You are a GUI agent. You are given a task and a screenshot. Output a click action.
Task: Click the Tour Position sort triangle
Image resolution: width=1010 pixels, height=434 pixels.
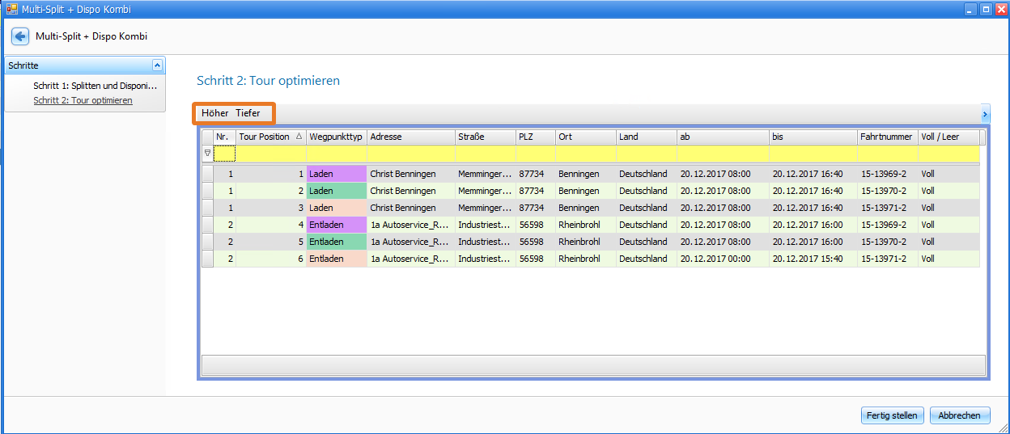click(x=299, y=137)
